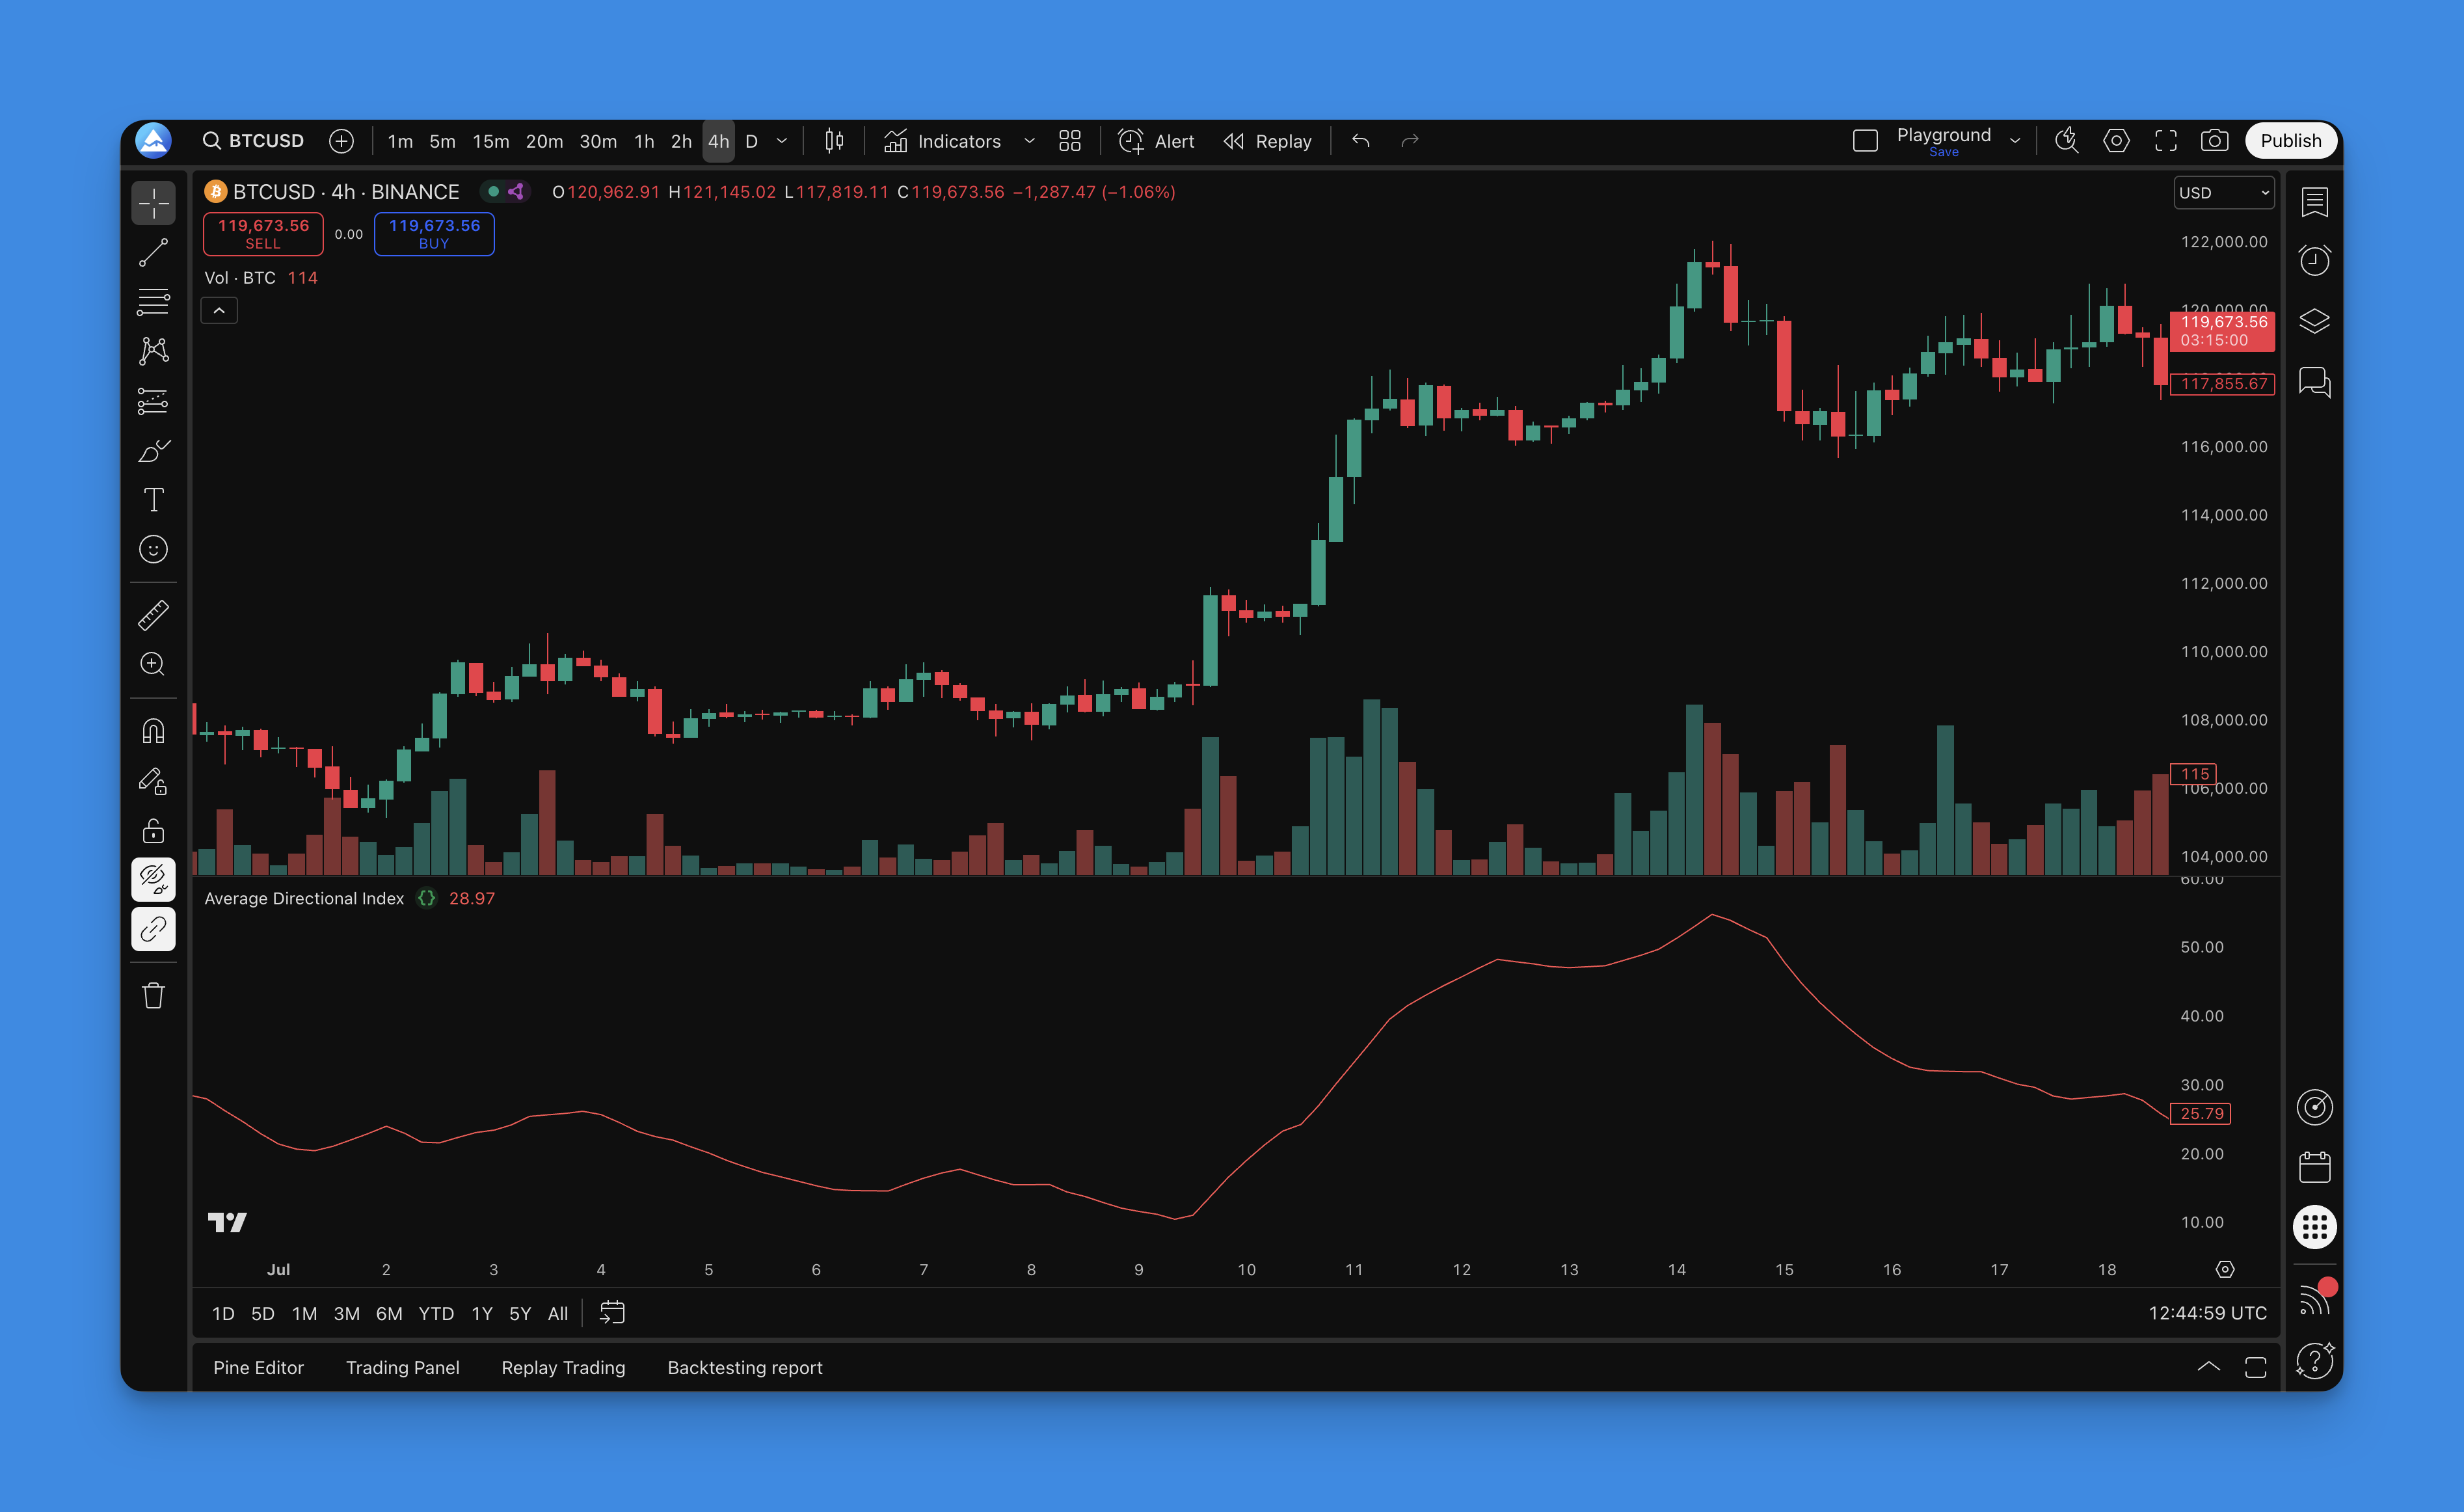Enter fullscreen mode

(2166, 141)
